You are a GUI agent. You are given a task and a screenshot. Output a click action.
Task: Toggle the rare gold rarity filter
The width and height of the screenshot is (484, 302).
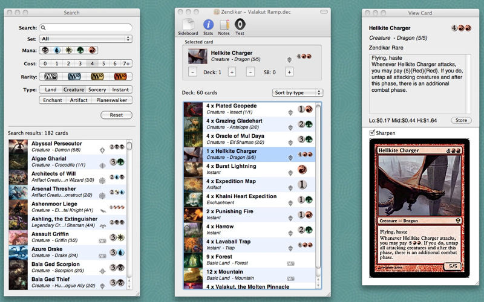coord(97,77)
